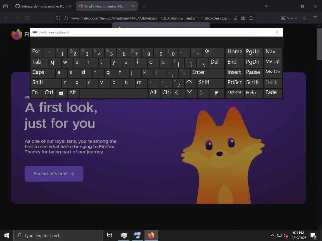Image resolution: width=322 pixels, height=241 pixels.
Task: Open Windows Start menu
Action: point(7,235)
